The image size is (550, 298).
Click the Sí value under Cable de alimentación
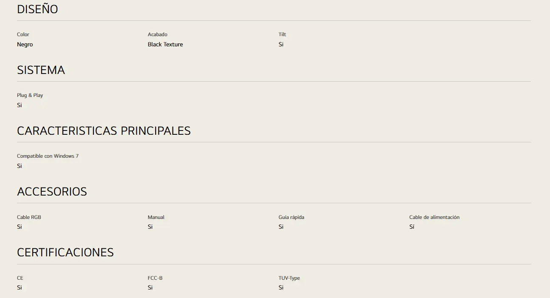pos(412,227)
